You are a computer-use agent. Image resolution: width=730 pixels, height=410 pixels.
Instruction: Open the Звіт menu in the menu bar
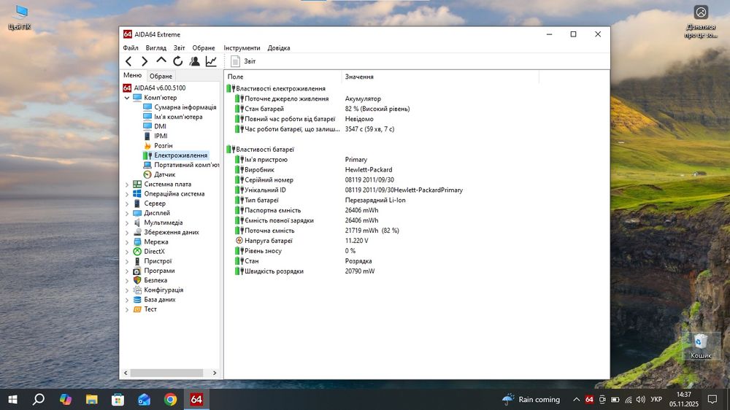(x=180, y=48)
